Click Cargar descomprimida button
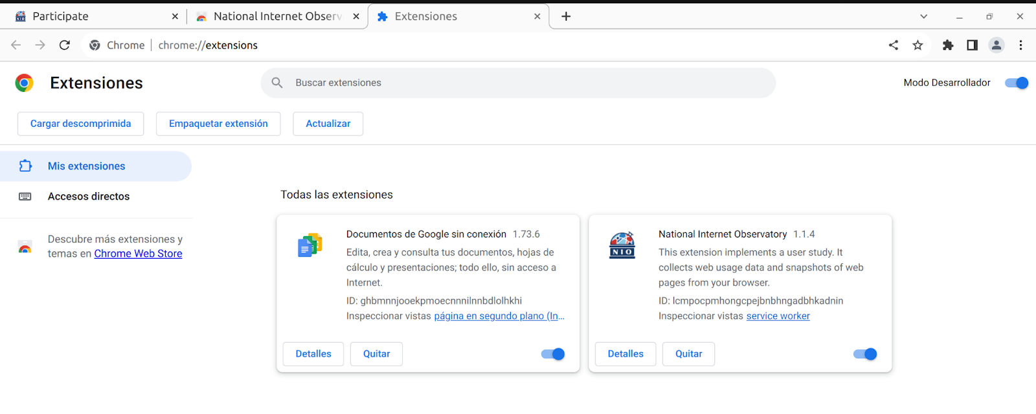This screenshot has height=414, width=1036. (x=80, y=124)
